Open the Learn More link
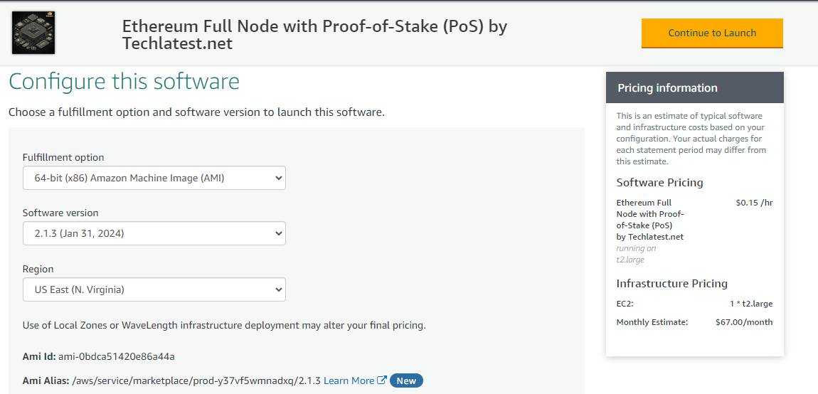818x394 pixels. [349, 380]
